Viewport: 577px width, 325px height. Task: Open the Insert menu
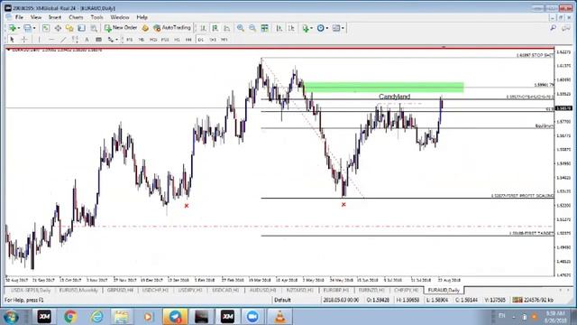[55, 17]
